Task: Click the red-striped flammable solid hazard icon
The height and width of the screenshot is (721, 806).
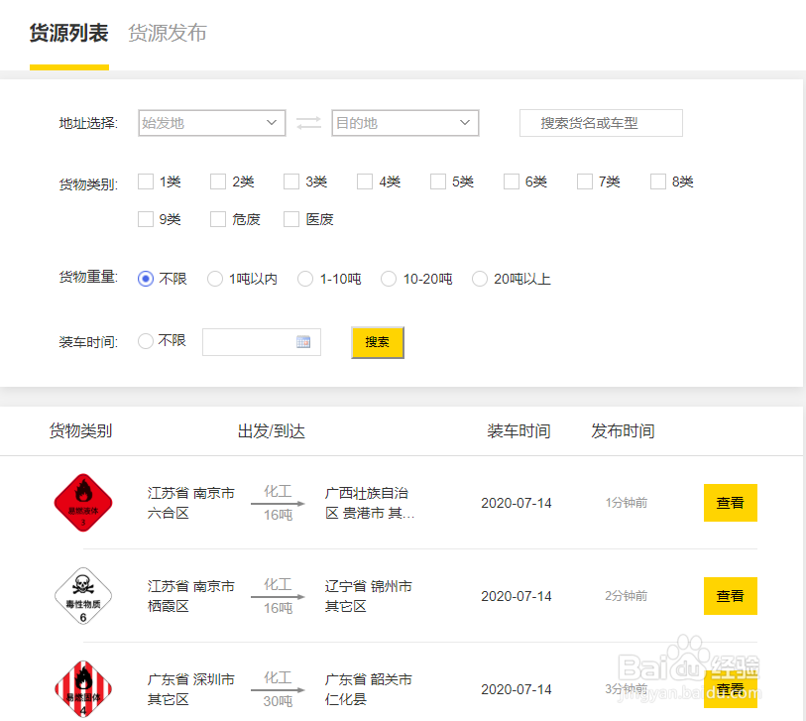Action: point(83,688)
